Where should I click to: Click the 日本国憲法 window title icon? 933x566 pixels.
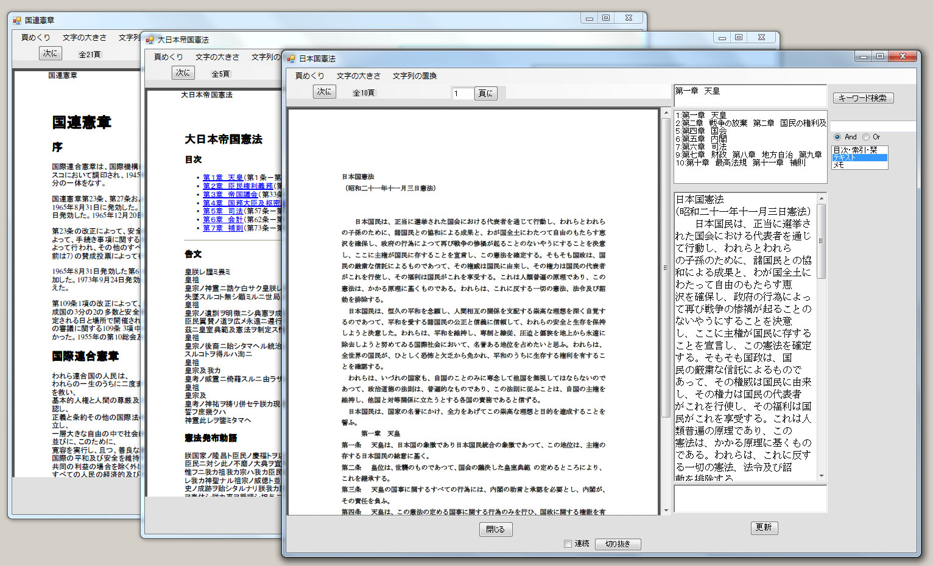pos(290,58)
